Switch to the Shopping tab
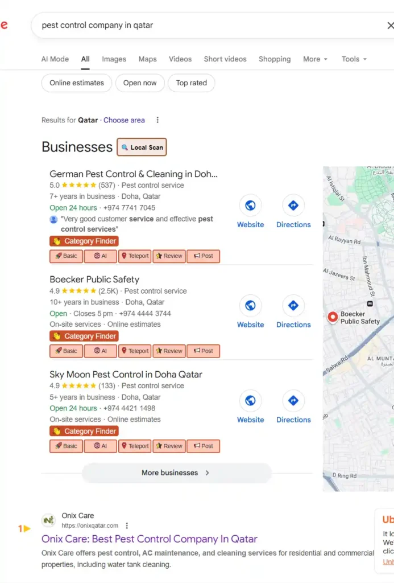 point(275,59)
